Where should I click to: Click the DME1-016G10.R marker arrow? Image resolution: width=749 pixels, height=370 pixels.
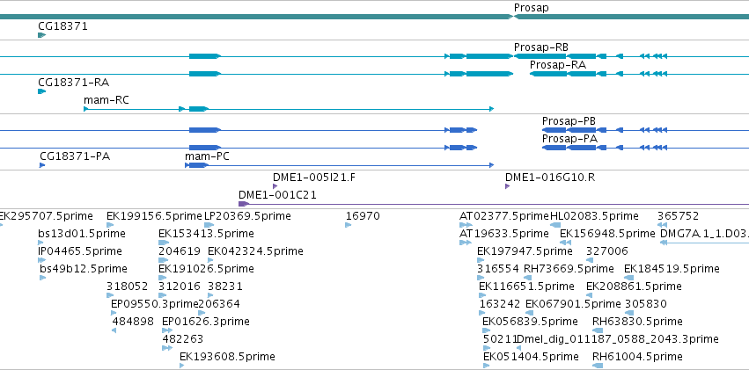tap(508, 185)
